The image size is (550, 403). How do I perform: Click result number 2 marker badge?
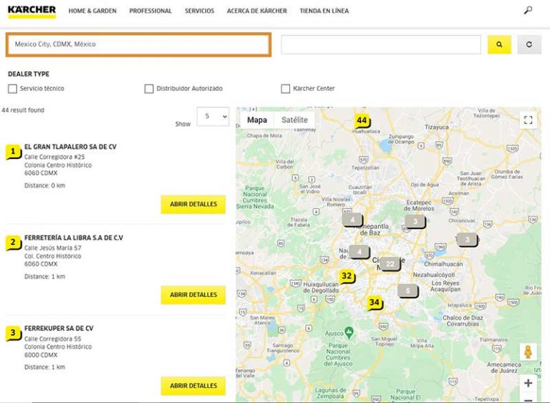(x=14, y=243)
